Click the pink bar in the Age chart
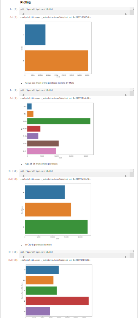138x318 pixels. (x=41, y=151)
